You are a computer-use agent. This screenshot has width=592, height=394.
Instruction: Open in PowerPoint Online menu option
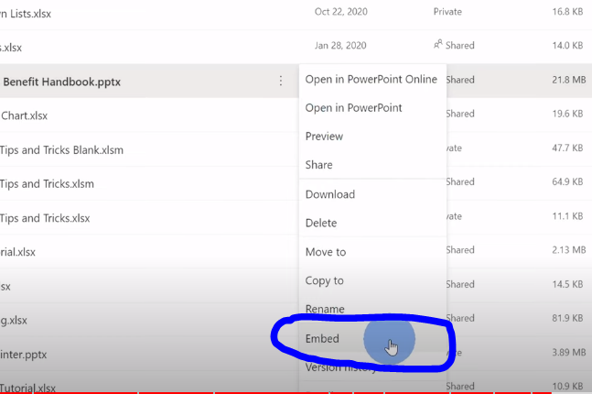click(371, 80)
